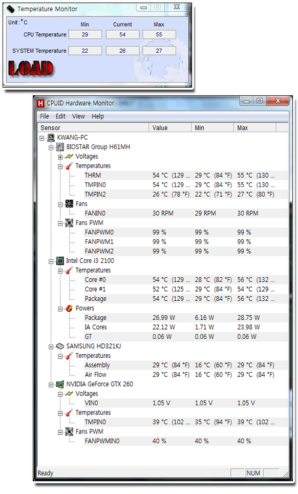Click the SAMSUNG HD321KJ hard drive icon
The image size is (298, 494).
click(x=60, y=346)
